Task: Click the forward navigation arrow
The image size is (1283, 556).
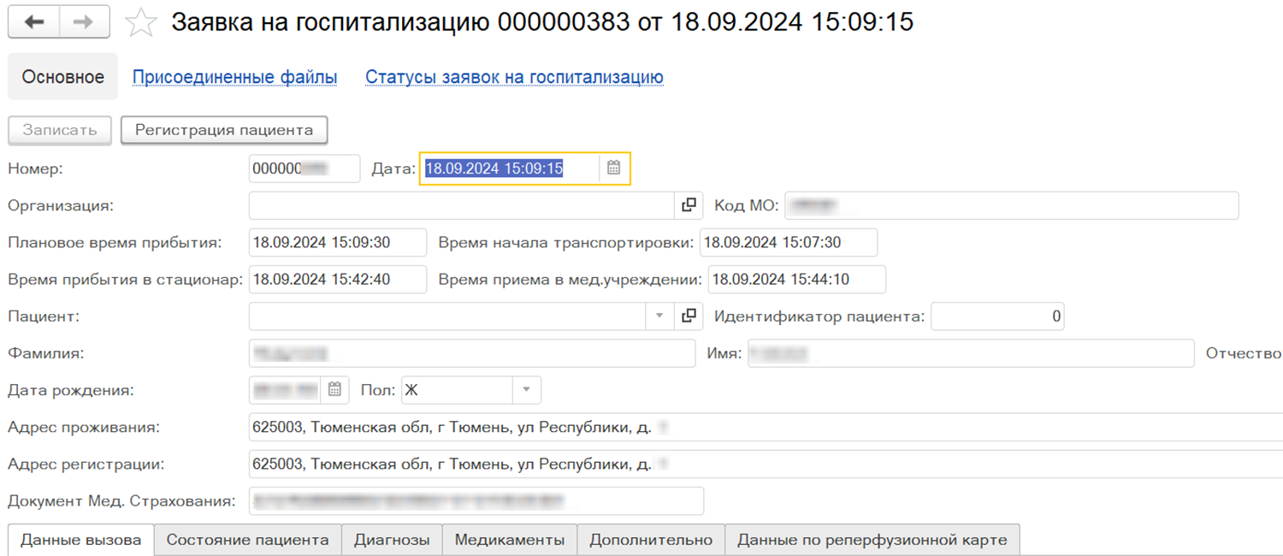Action: (x=84, y=23)
